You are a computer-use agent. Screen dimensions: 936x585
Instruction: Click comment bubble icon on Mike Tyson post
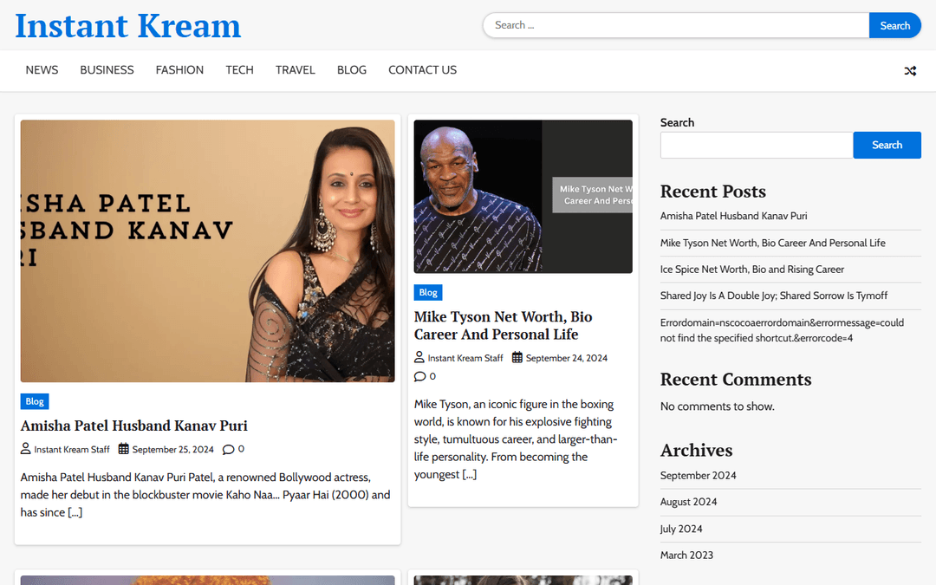click(x=419, y=377)
